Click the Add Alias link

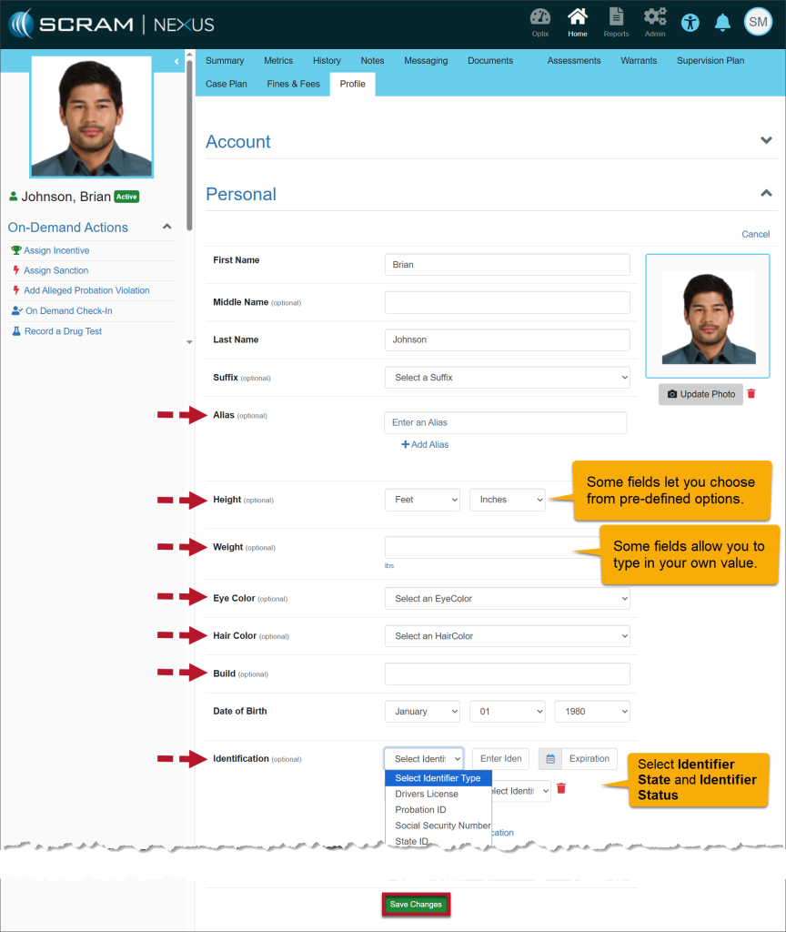pos(425,445)
